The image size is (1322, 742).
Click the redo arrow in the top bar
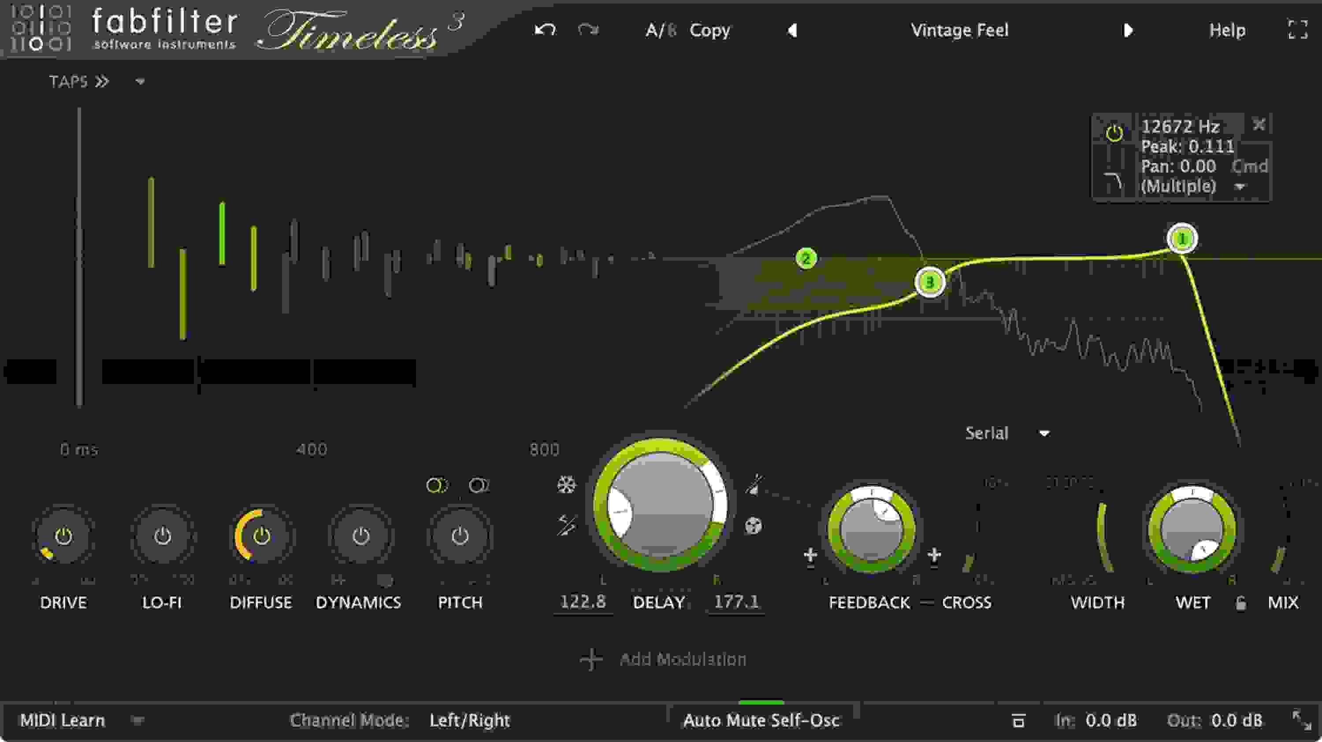tap(587, 30)
